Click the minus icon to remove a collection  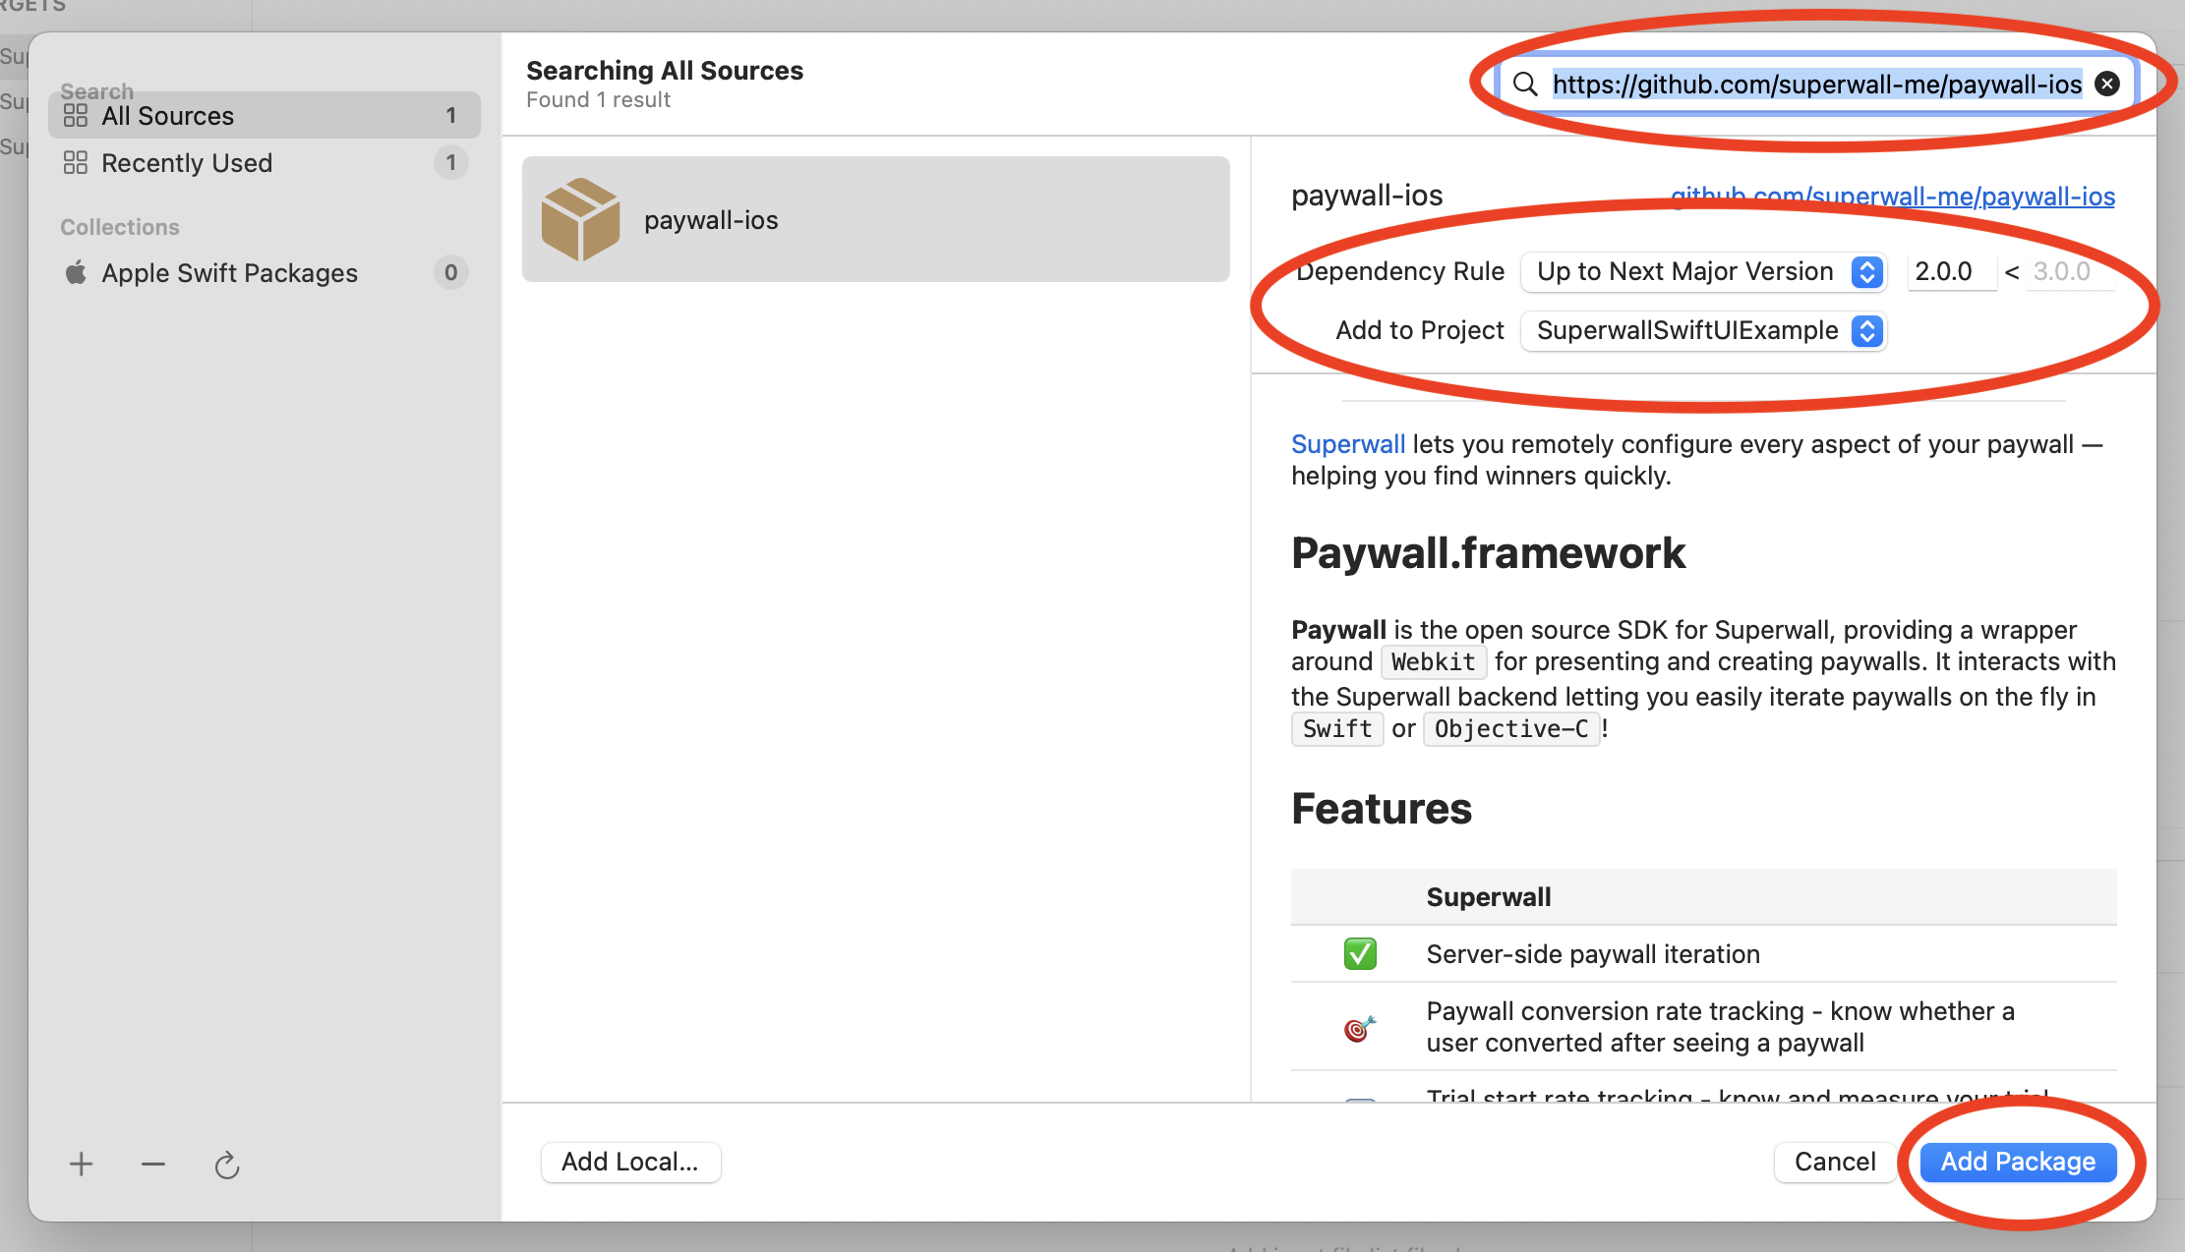153,1165
